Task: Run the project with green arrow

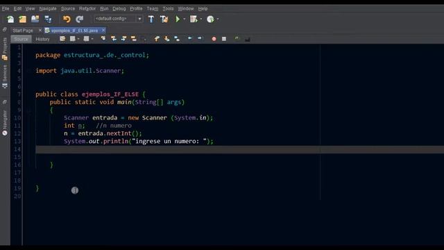Action: [x=178, y=19]
